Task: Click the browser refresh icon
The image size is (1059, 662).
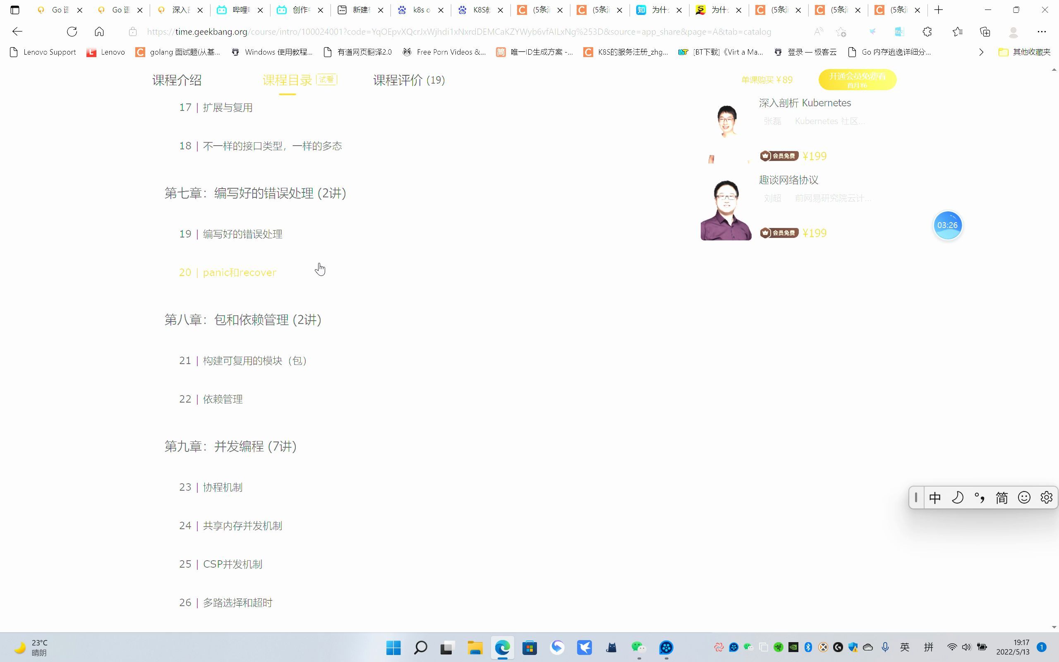Action: (x=72, y=31)
